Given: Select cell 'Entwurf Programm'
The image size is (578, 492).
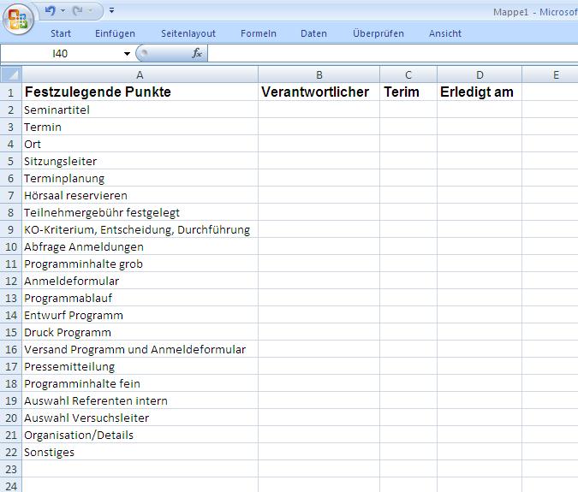Looking at the screenshot, I should pos(140,315).
